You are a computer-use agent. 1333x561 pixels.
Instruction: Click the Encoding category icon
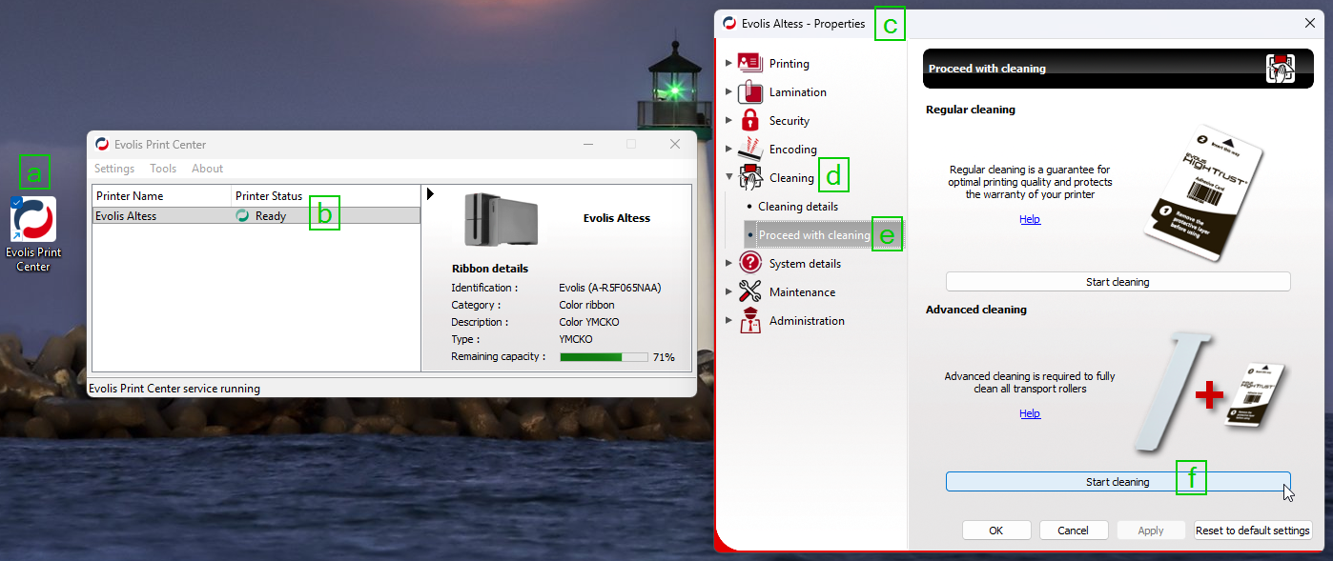750,149
